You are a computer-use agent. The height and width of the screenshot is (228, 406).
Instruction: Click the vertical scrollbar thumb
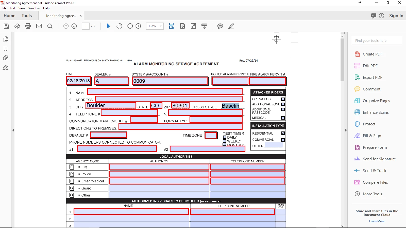(x=342, y=60)
